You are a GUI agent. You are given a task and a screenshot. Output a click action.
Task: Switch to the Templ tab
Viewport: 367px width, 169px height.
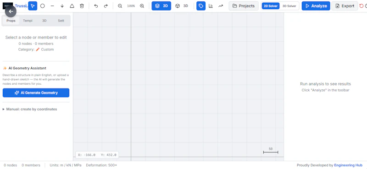tap(28, 21)
